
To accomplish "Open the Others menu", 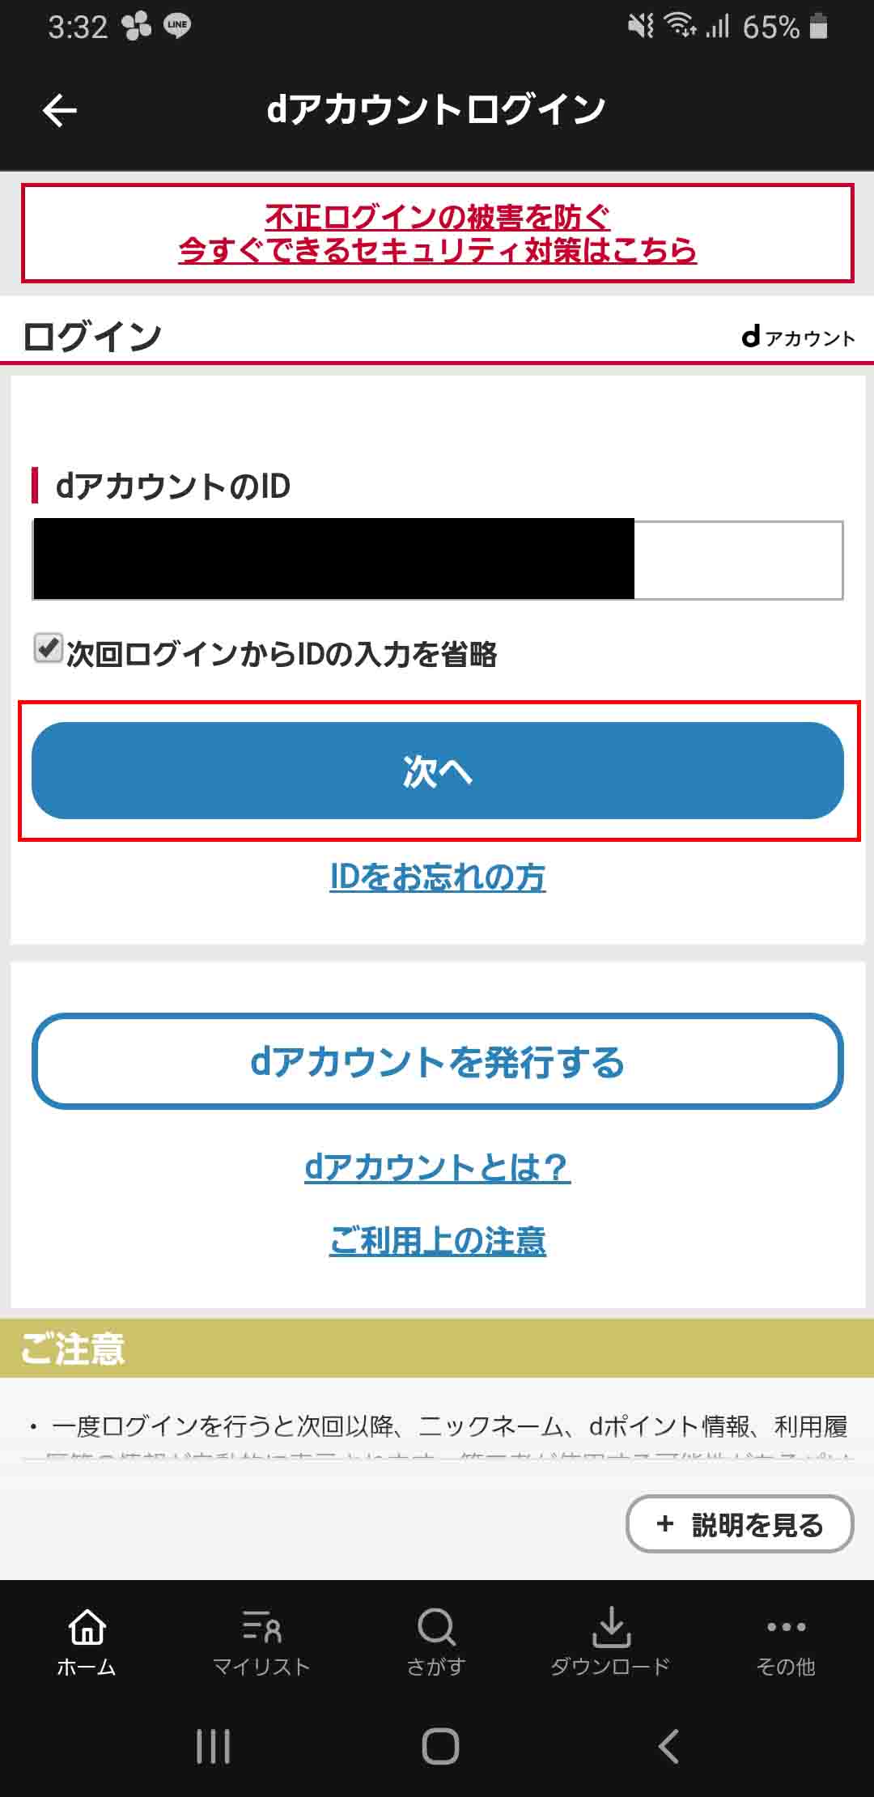I will [786, 1642].
